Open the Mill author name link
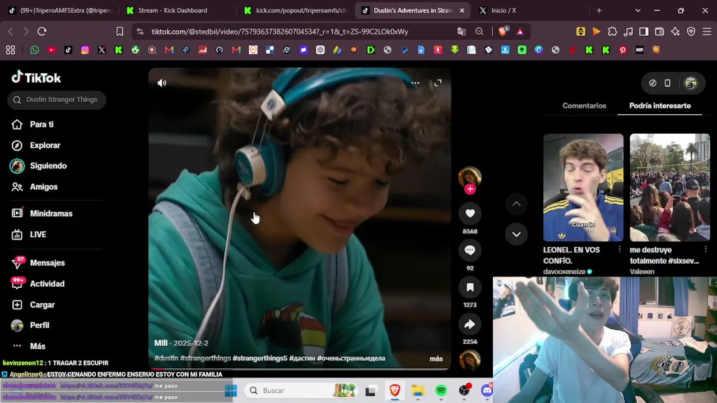Screen dimensions: 717x403 pos(161,343)
